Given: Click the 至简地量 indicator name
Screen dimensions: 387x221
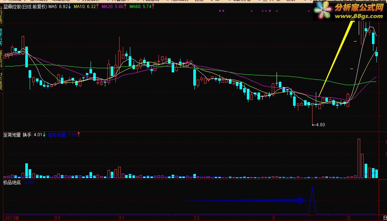Looking at the screenshot, I should click(x=12, y=135).
